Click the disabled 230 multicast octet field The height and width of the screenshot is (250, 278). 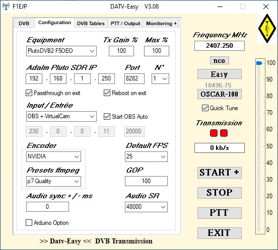34,131
